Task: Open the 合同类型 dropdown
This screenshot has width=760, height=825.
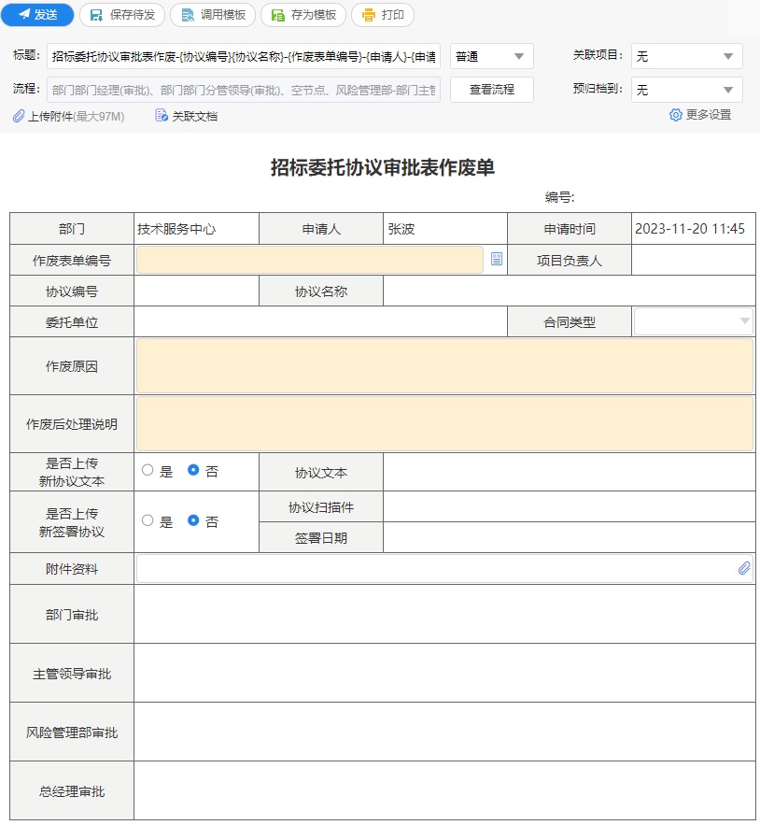Action: point(693,321)
